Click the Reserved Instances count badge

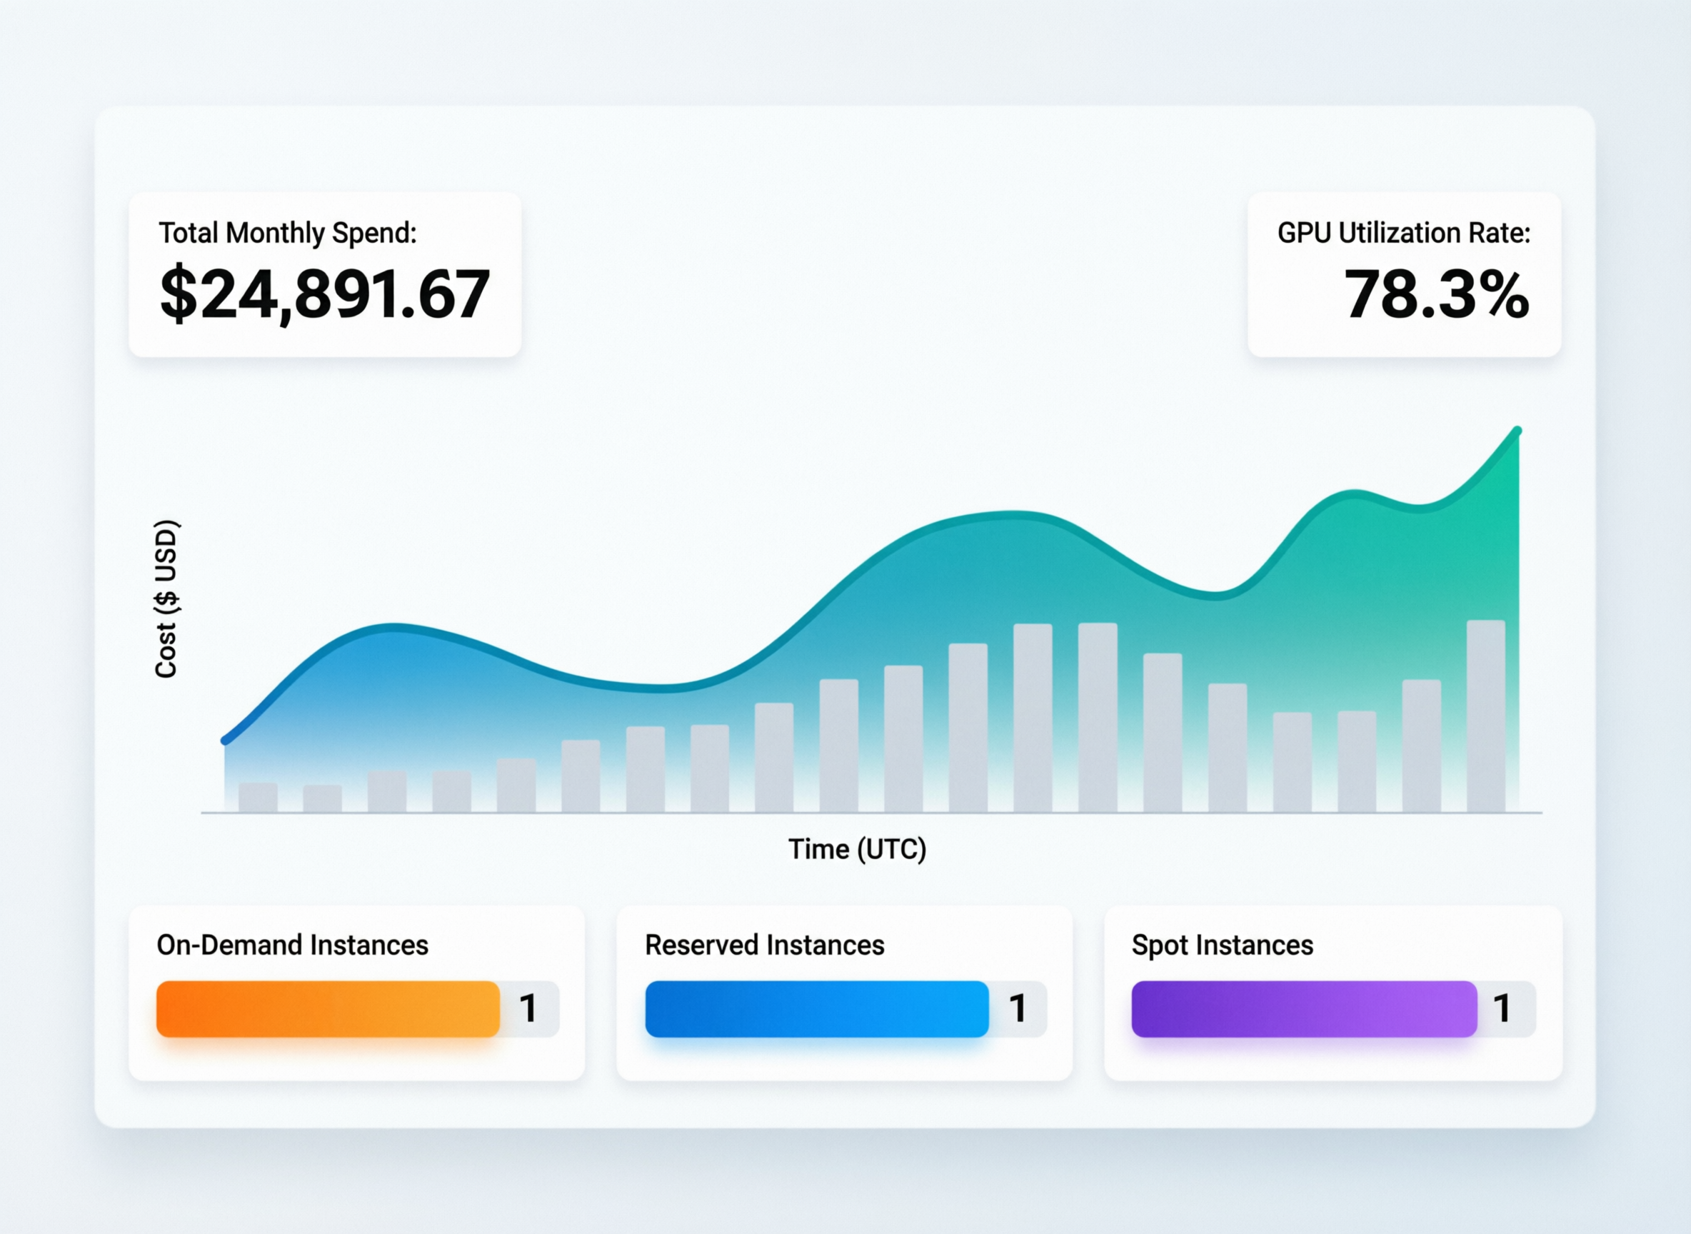(1019, 1008)
